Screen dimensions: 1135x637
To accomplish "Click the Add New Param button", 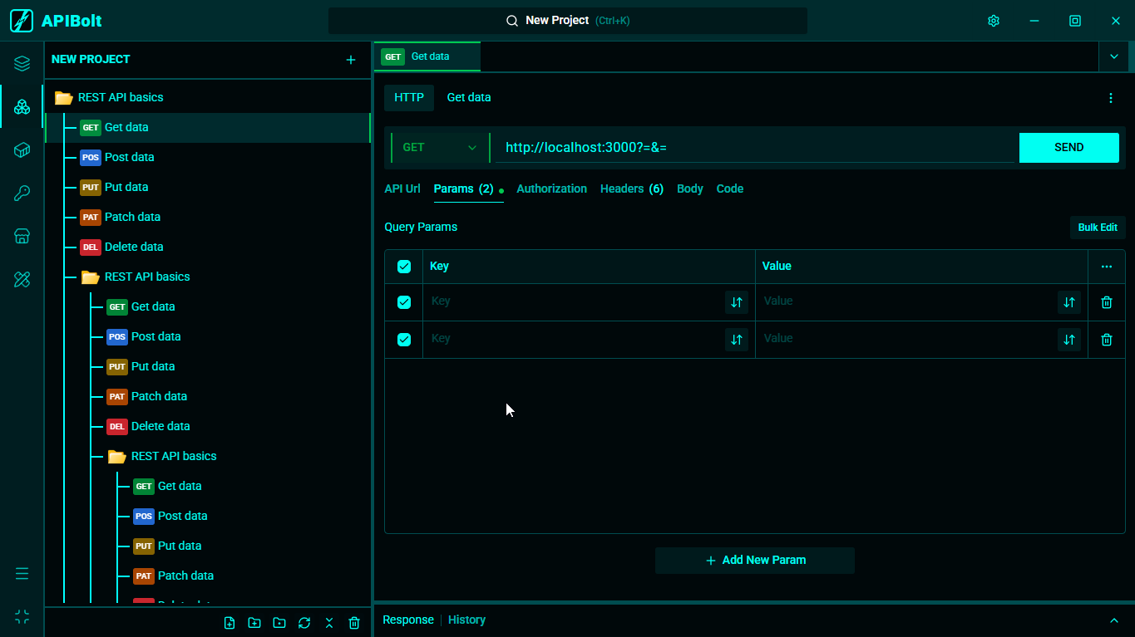I will click(x=755, y=561).
